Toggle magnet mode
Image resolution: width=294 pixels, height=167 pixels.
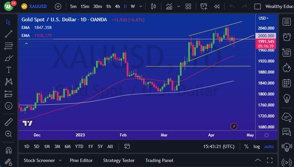[x=9, y=150]
